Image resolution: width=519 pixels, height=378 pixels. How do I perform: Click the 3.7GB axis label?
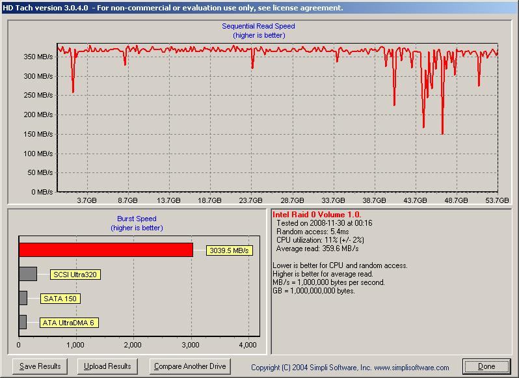click(x=86, y=200)
